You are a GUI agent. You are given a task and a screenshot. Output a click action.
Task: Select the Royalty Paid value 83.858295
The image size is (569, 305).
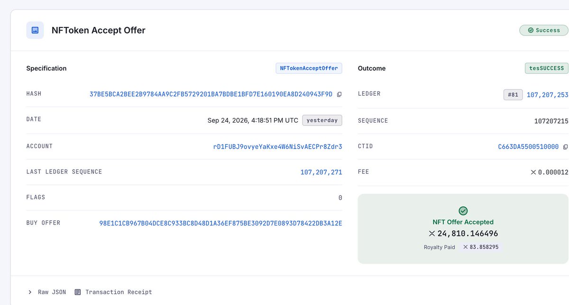pos(484,247)
